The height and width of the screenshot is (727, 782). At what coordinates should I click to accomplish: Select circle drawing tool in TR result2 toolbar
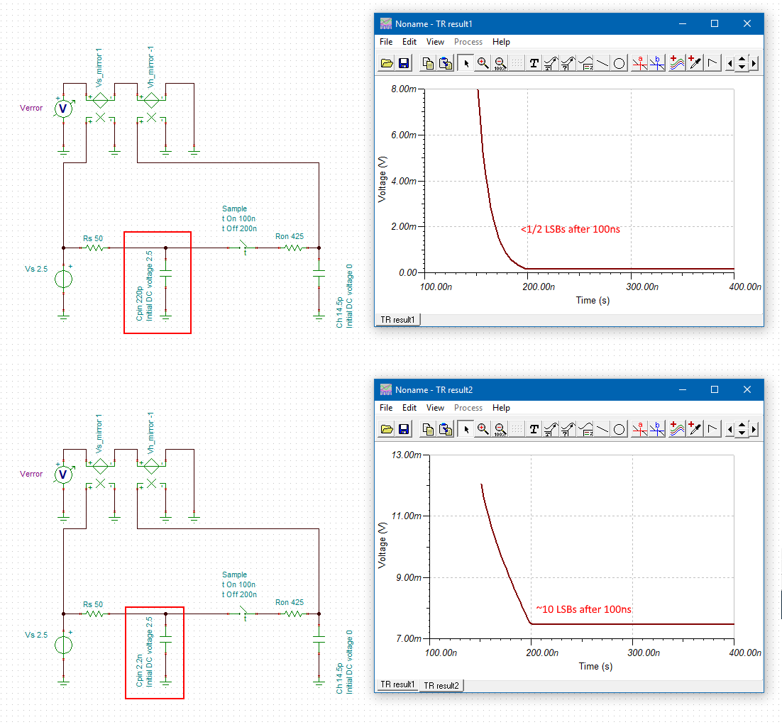(x=619, y=429)
